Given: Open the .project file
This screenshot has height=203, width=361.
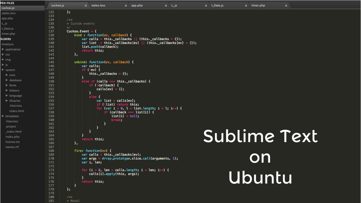Looking at the screenshot, I should (11, 126).
